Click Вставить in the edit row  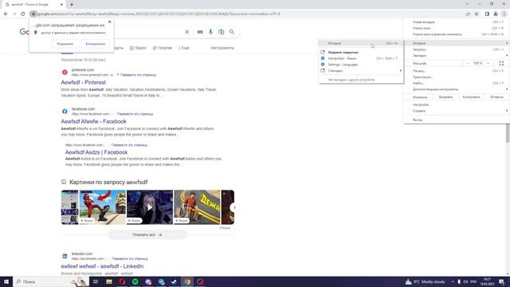496,97
